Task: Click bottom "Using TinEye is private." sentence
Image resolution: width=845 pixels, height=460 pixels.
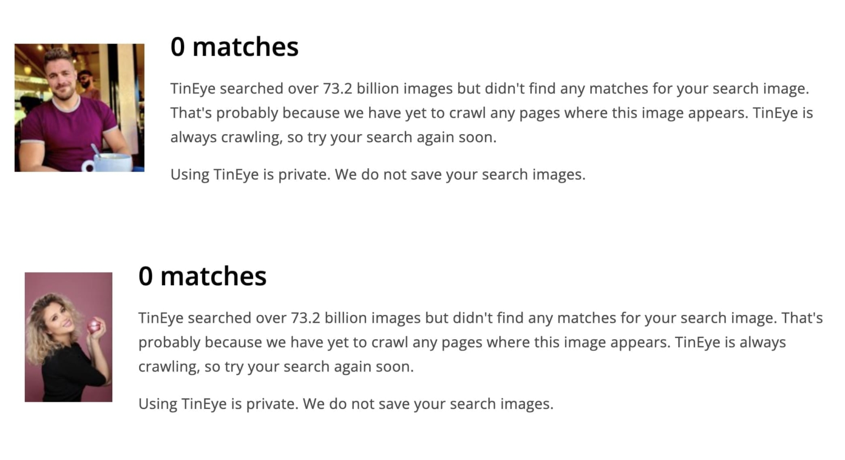Action: click(218, 404)
